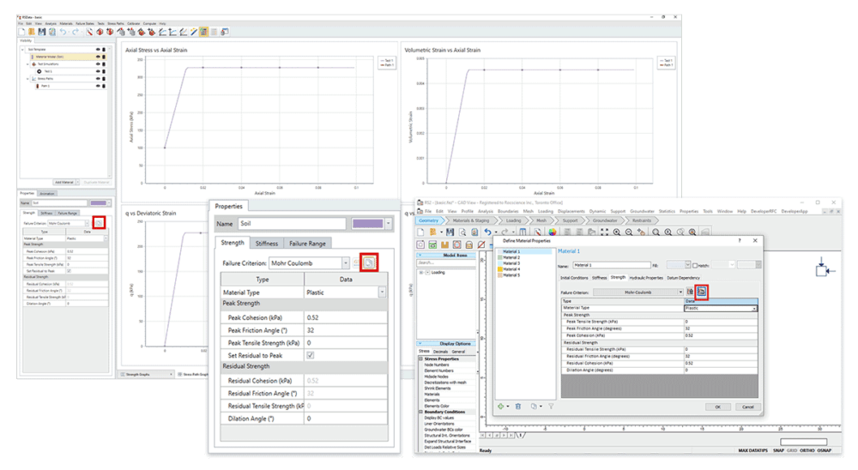Open the Failure Criterion Mohr Coulomb dropdown

[x=347, y=263]
